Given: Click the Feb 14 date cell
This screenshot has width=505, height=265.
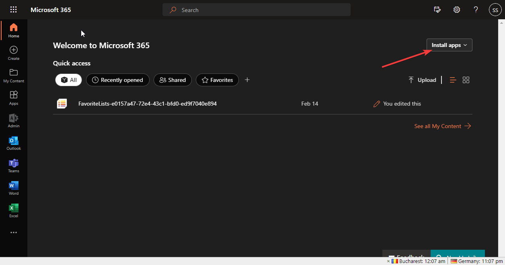Looking at the screenshot, I should coord(310,104).
